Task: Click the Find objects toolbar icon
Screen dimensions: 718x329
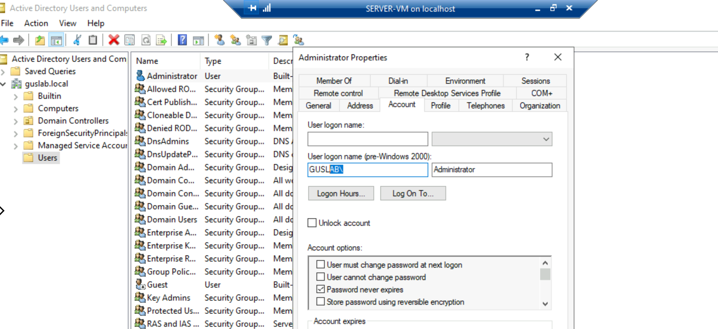Action: pos(283,40)
